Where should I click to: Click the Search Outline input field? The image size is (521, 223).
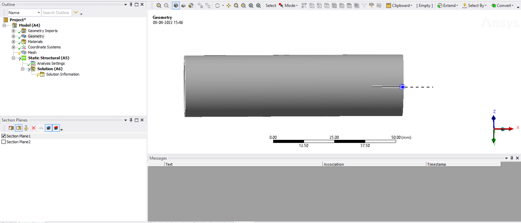[x=56, y=13]
